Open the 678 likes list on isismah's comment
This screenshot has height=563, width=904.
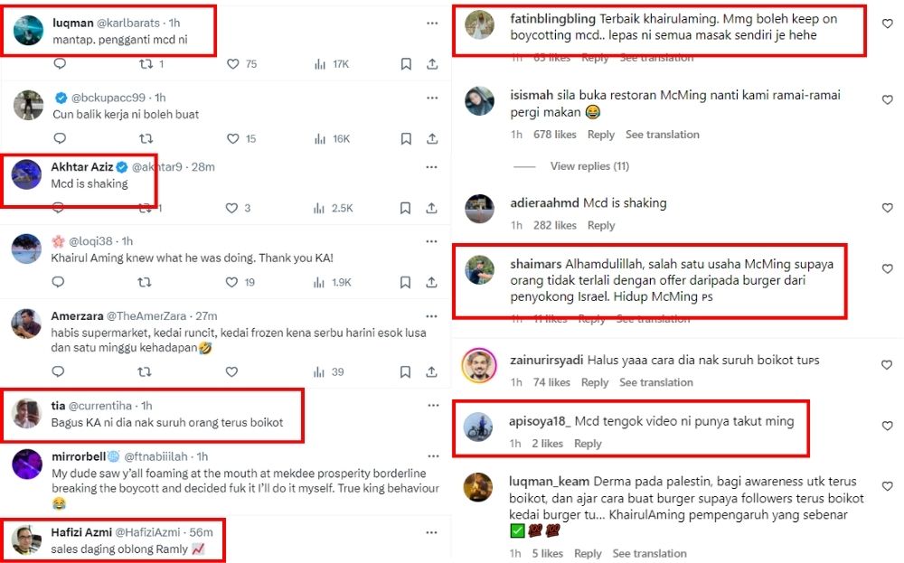click(555, 135)
